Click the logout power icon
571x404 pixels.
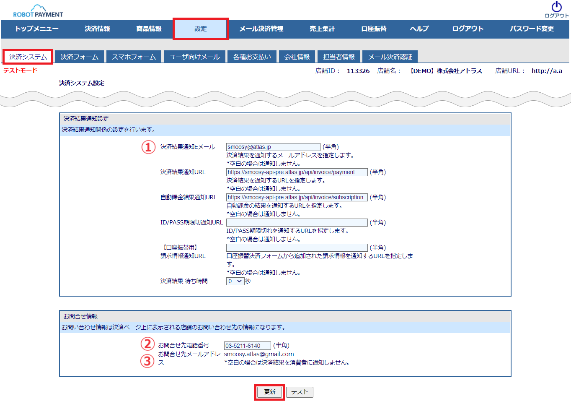pos(556,10)
